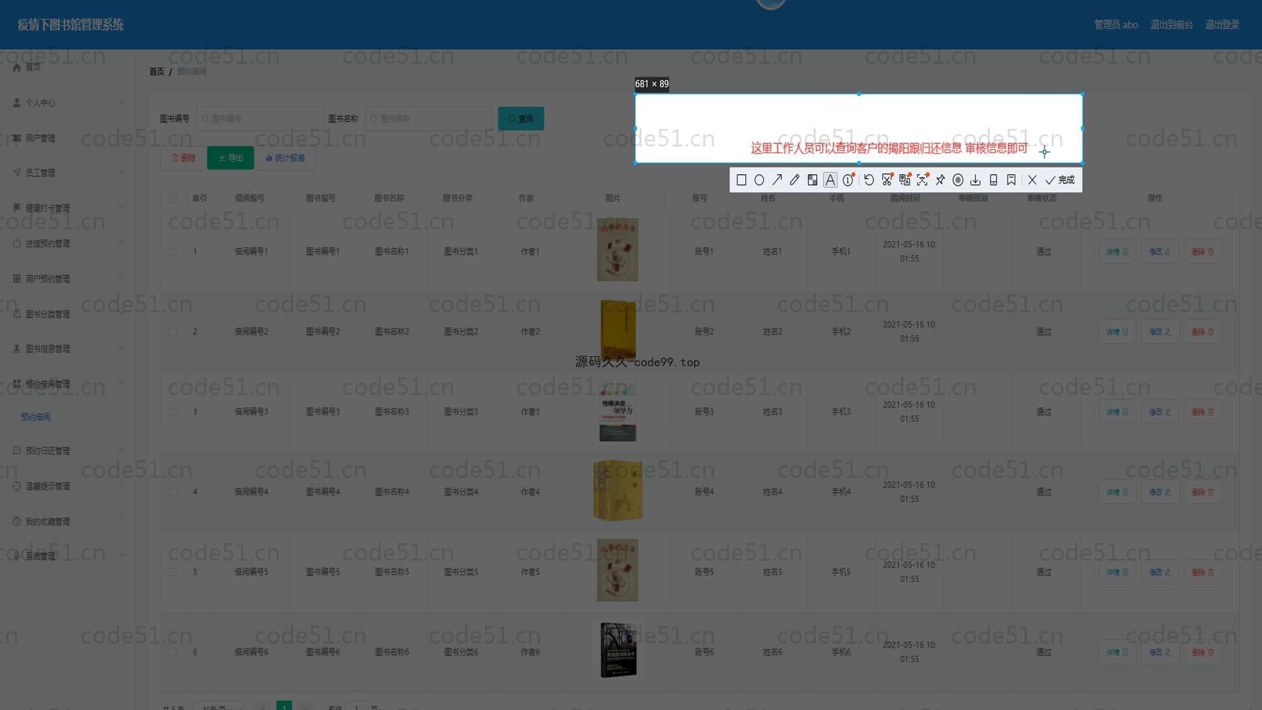Expand 图书分类管理 sidebar menu
Viewport: 1262px width, 710px height.
click(68, 314)
